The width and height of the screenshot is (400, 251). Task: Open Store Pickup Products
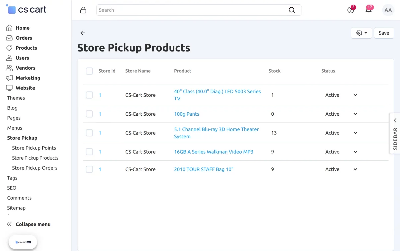(35, 158)
